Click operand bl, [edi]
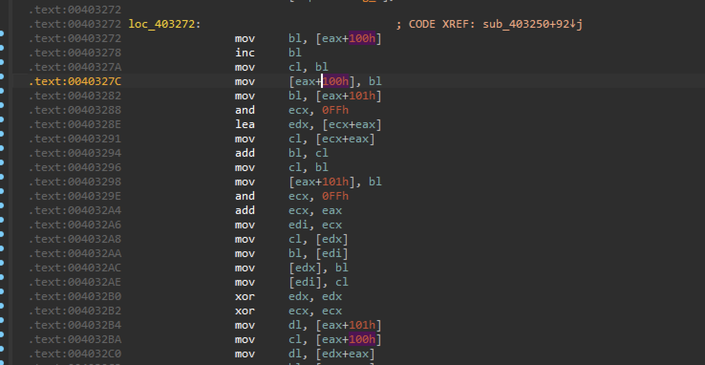The width and height of the screenshot is (705, 365). [318, 253]
